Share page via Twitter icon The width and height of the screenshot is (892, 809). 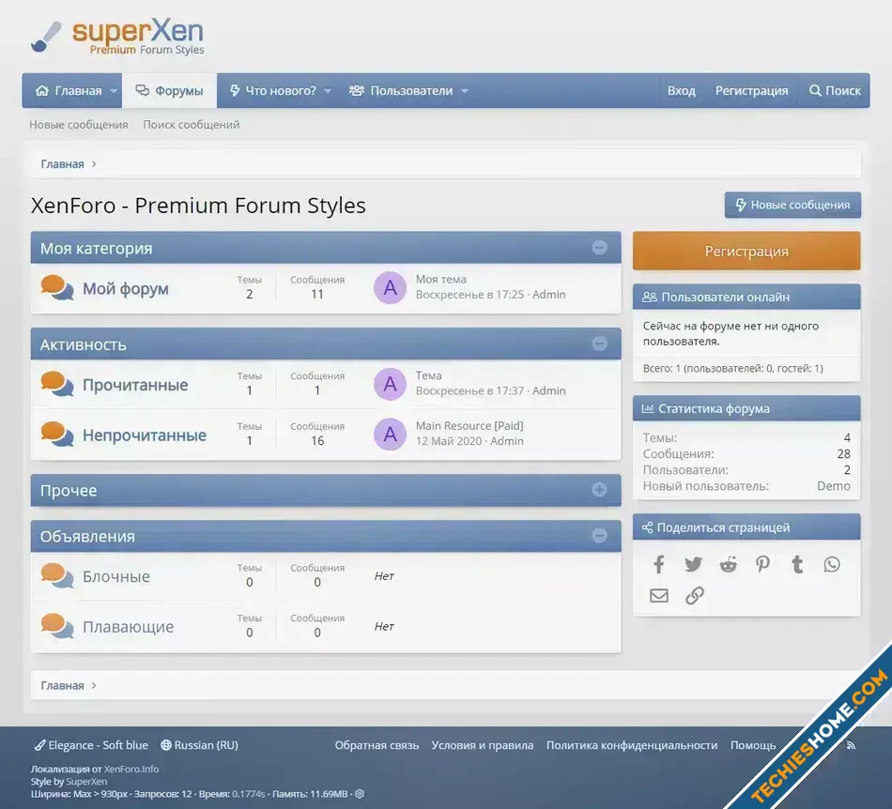click(x=693, y=565)
